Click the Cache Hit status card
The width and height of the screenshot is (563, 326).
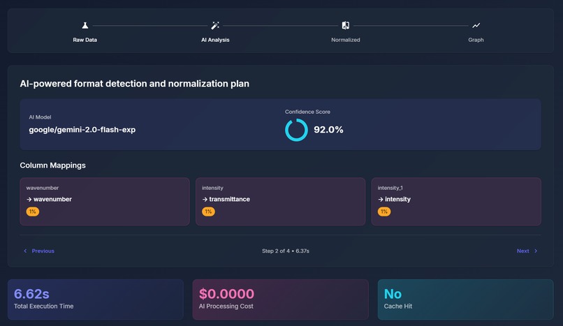465,299
